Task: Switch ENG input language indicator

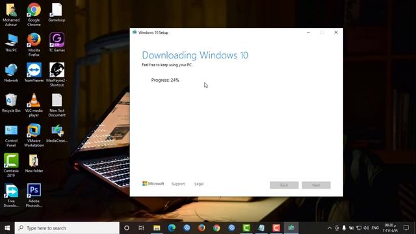Action: coord(375,228)
